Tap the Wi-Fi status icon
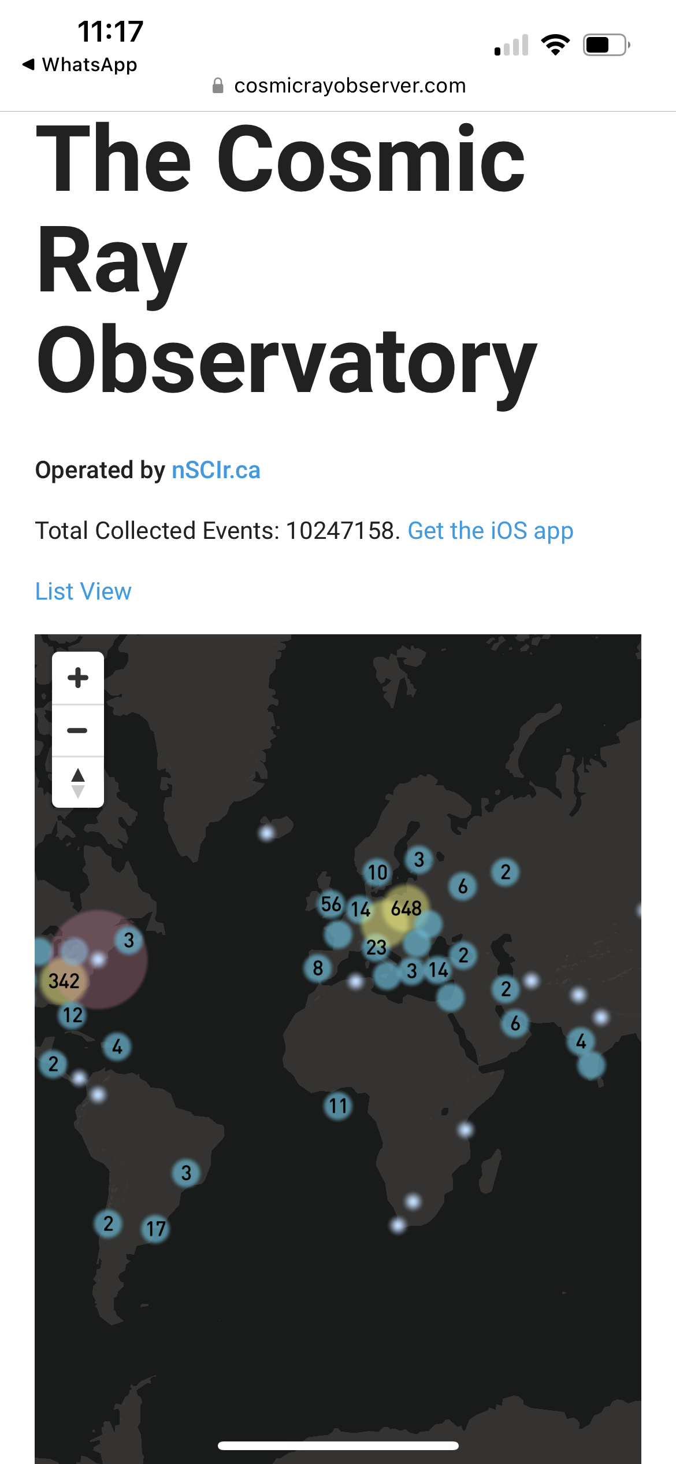The height and width of the screenshot is (1464, 676). coord(555,45)
